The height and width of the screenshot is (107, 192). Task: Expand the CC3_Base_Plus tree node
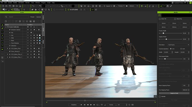pyautogui.click(x=8, y=49)
